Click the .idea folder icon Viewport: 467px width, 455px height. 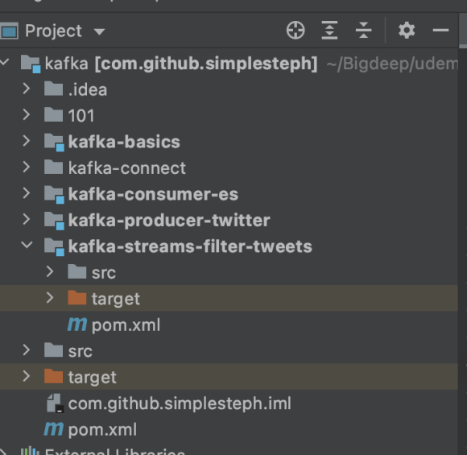53,89
